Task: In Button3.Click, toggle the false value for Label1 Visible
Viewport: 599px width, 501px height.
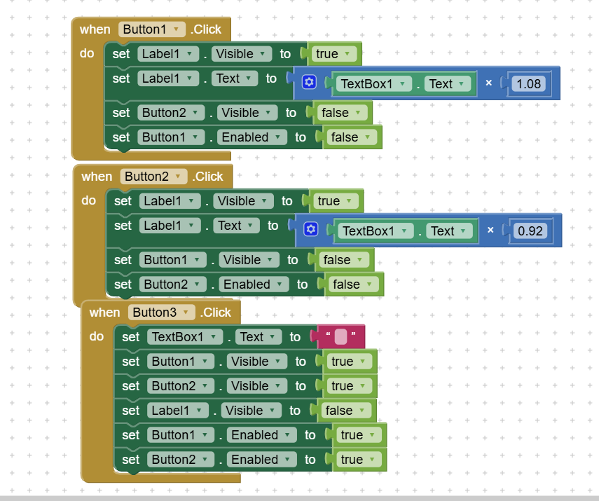Action: pyautogui.click(x=347, y=411)
